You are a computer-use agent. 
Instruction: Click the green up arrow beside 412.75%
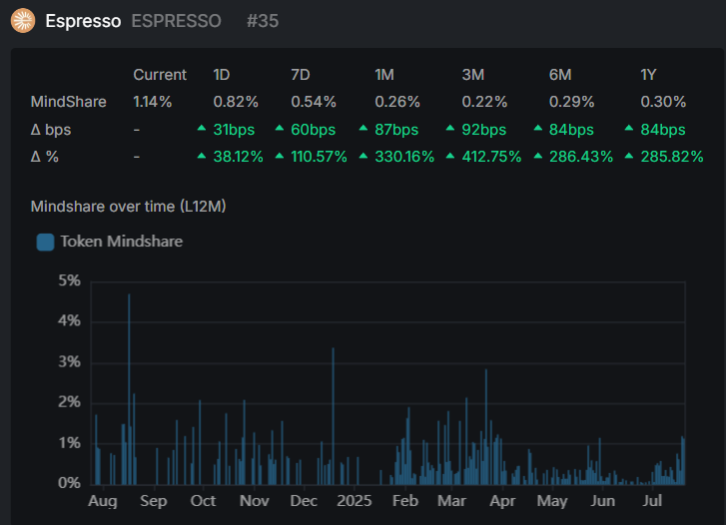coord(450,156)
